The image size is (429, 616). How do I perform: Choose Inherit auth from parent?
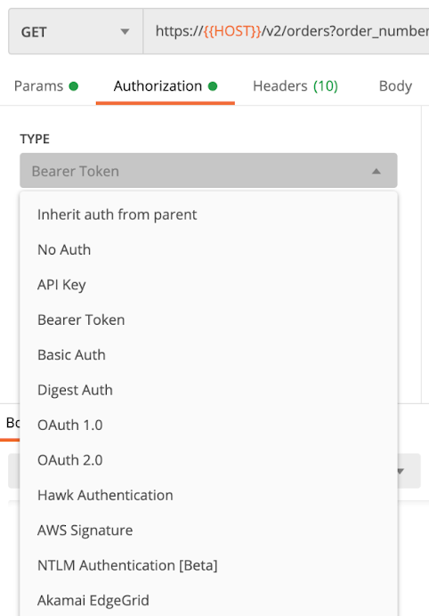tap(208, 215)
